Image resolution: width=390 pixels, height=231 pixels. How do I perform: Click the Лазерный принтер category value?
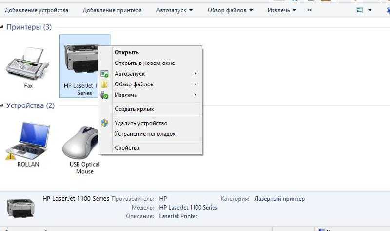click(279, 199)
